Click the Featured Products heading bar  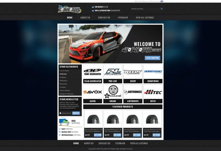pos(123,107)
